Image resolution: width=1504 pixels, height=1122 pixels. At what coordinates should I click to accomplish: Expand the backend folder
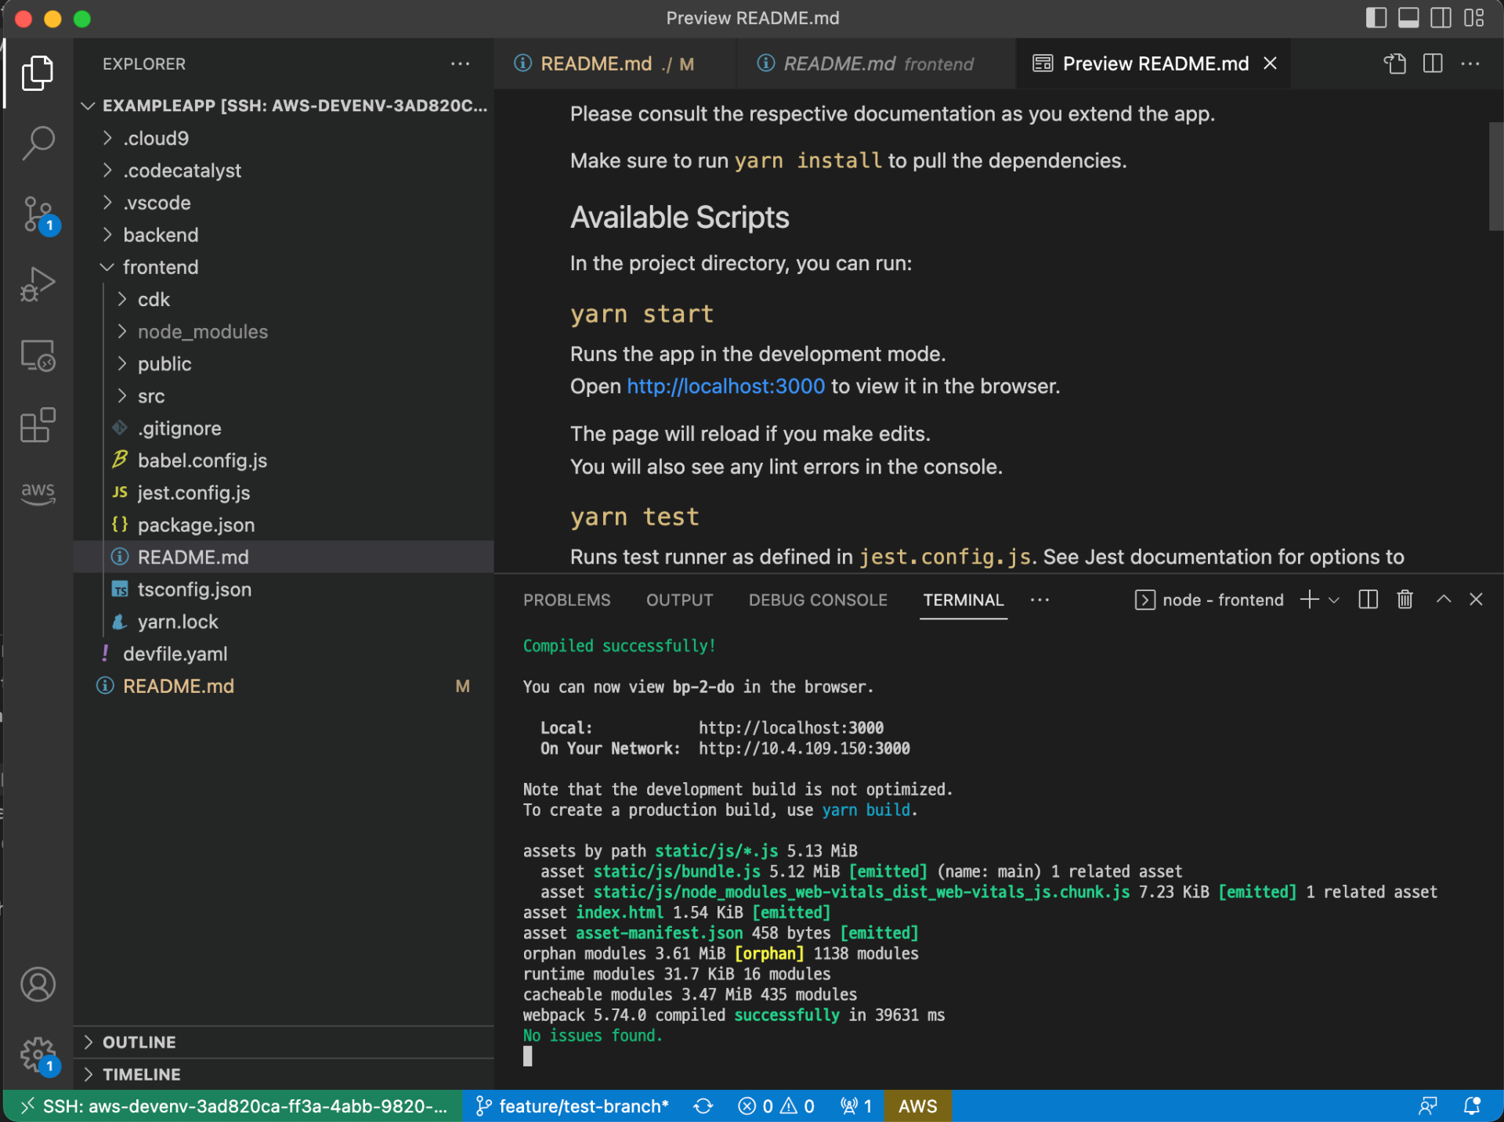point(161,235)
